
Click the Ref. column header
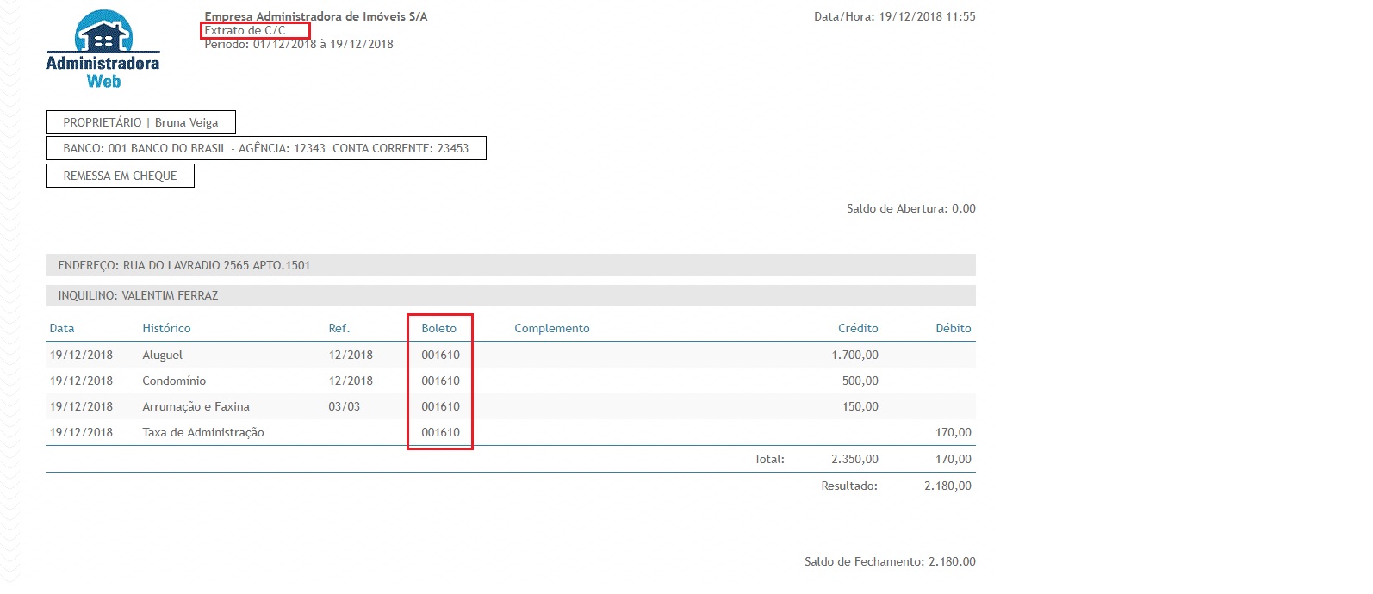339,328
